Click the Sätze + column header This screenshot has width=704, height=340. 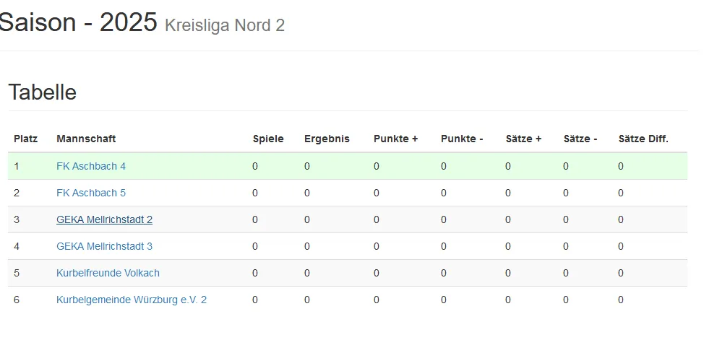[x=523, y=139]
